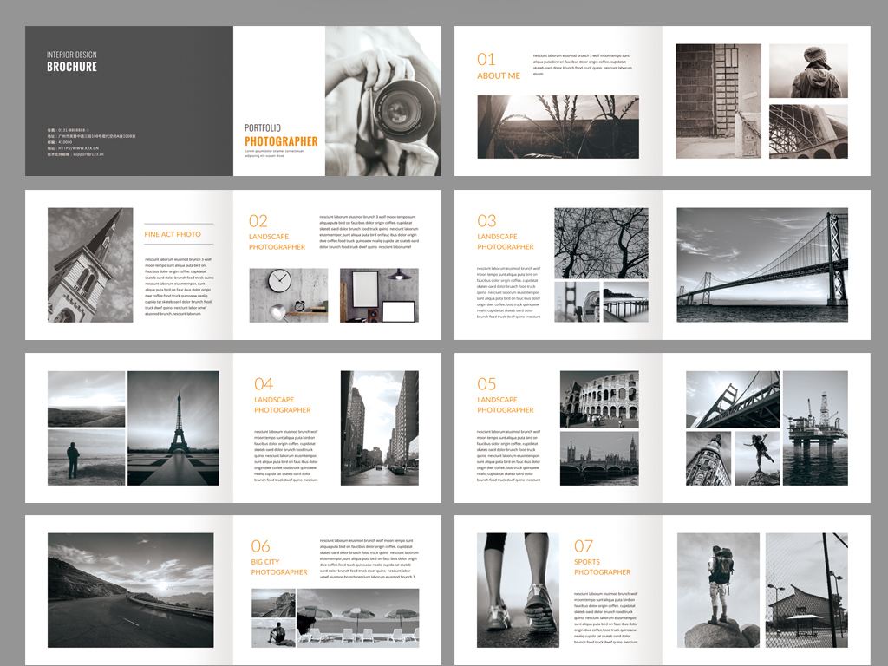
Task: Select the fire escape staircase photo
Action: (x=718, y=101)
